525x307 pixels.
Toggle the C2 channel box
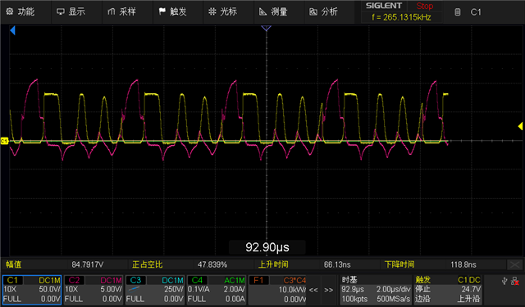click(94, 290)
